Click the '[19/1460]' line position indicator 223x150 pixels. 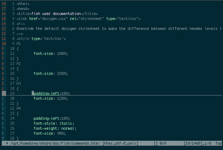(193, 143)
